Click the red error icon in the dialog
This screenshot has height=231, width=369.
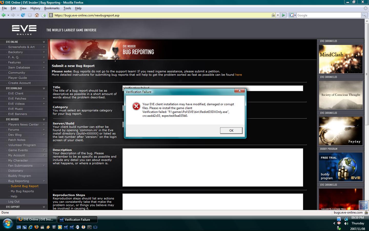(136, 106)
